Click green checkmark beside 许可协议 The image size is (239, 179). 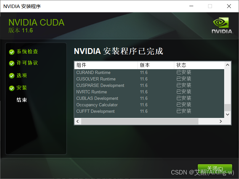[x=12, y=63]
